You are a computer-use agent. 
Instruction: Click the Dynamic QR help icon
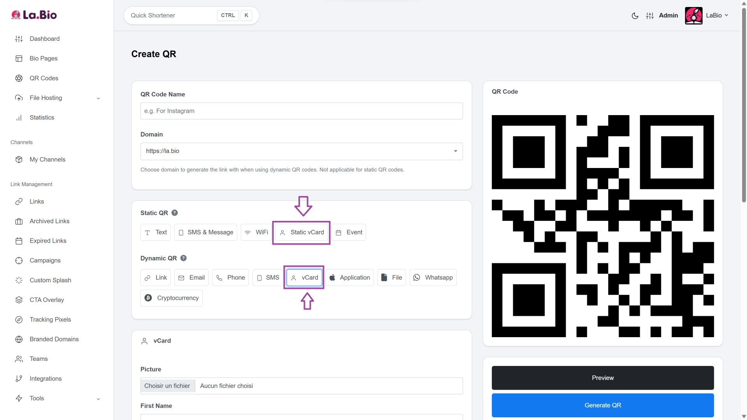coord(184,258)
